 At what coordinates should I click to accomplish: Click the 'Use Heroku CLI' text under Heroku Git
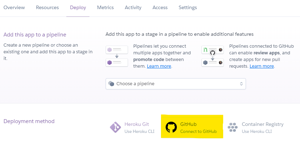click(x=139, y=131)
